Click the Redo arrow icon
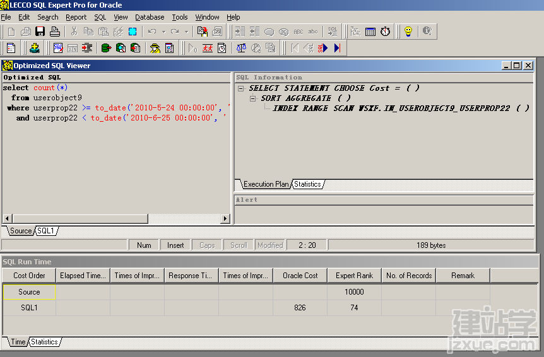This screenshot has width=544, height=357. (x=175, y=32)
